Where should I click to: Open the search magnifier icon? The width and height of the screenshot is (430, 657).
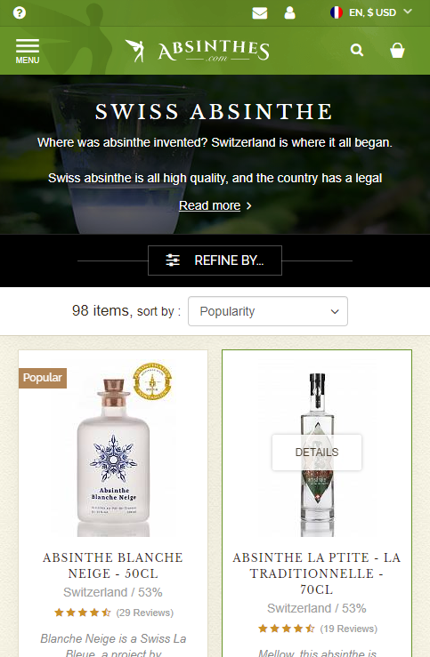[357, 51]
